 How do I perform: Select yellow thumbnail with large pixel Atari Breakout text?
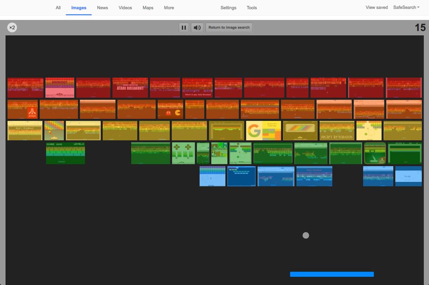337,130
